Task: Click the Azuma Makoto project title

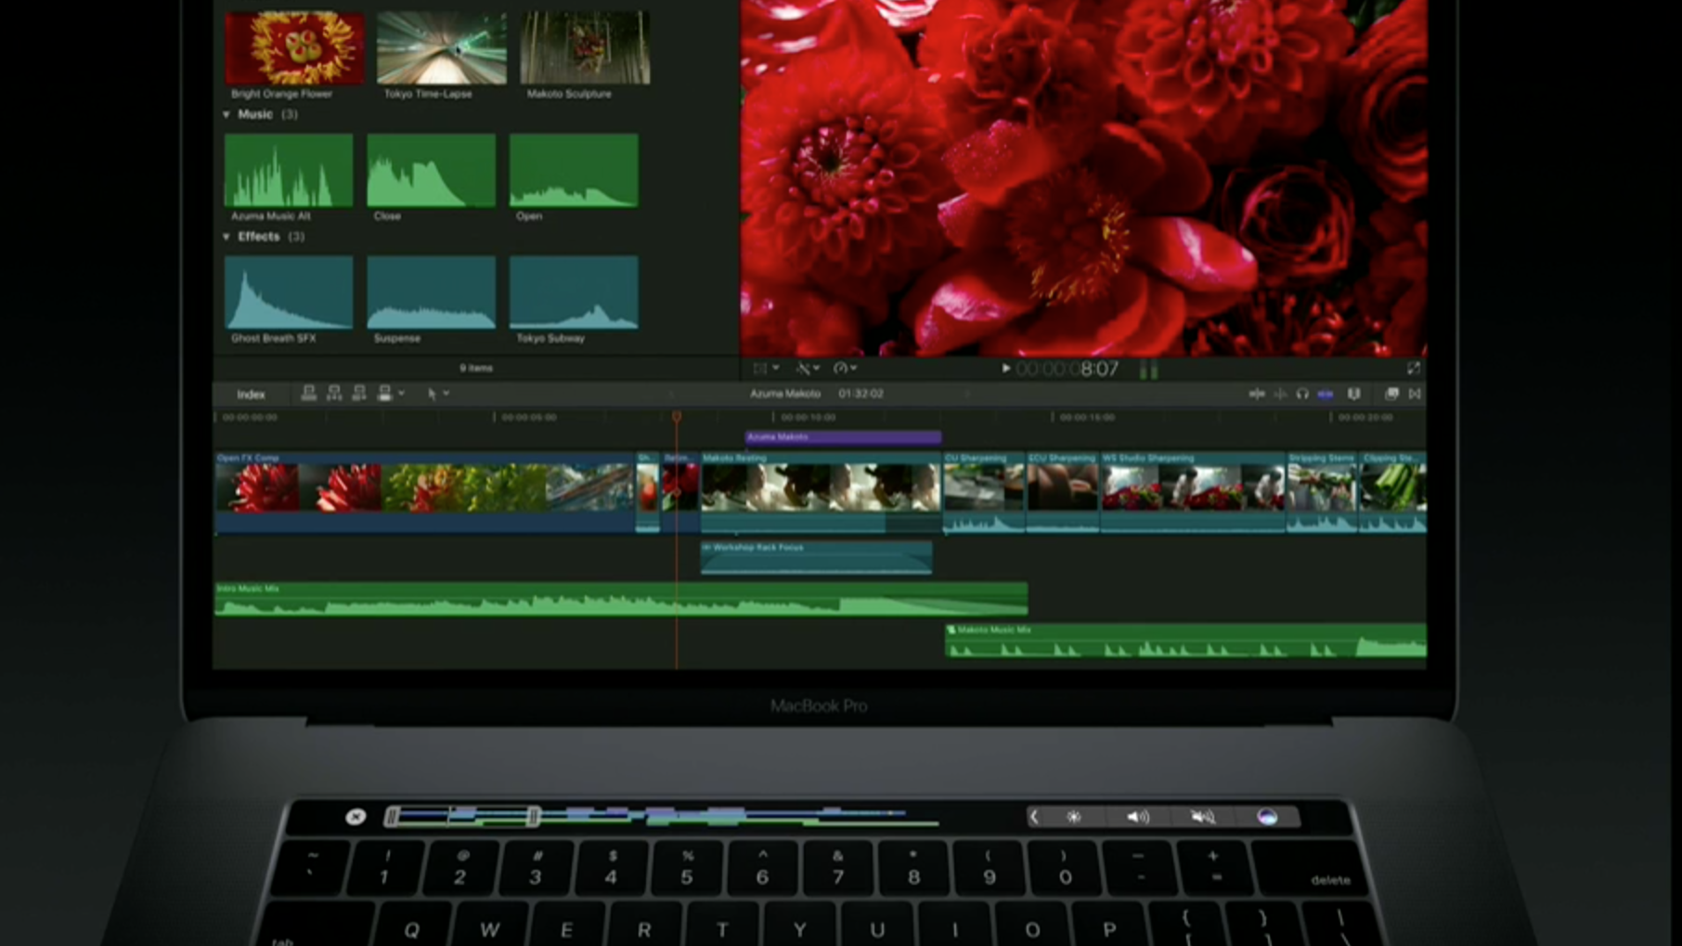Action: [784, 394]
